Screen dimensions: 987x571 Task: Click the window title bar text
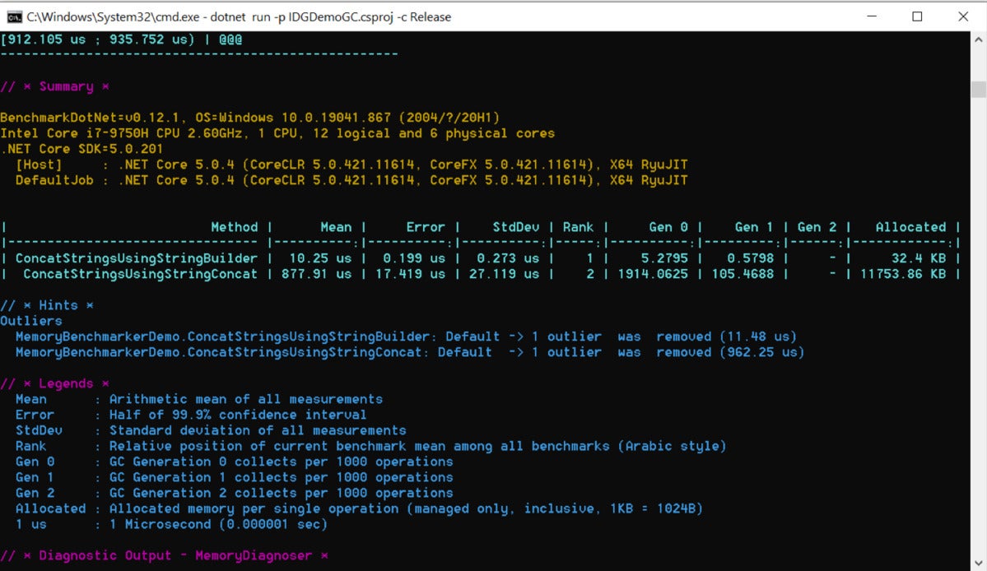[239, 17]
